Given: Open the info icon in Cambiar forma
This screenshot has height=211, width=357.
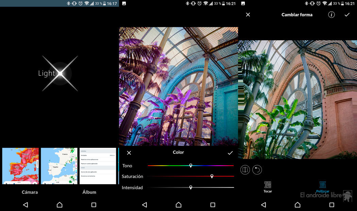Looking at the screenshot, I should click(x=331, y=15).
